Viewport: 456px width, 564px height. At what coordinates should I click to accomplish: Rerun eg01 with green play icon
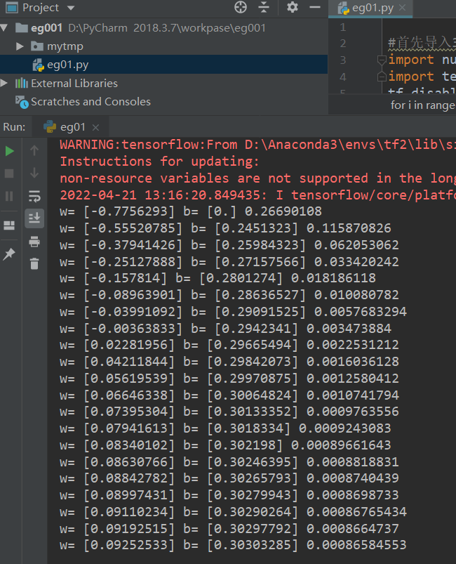[x=9, y=151]
